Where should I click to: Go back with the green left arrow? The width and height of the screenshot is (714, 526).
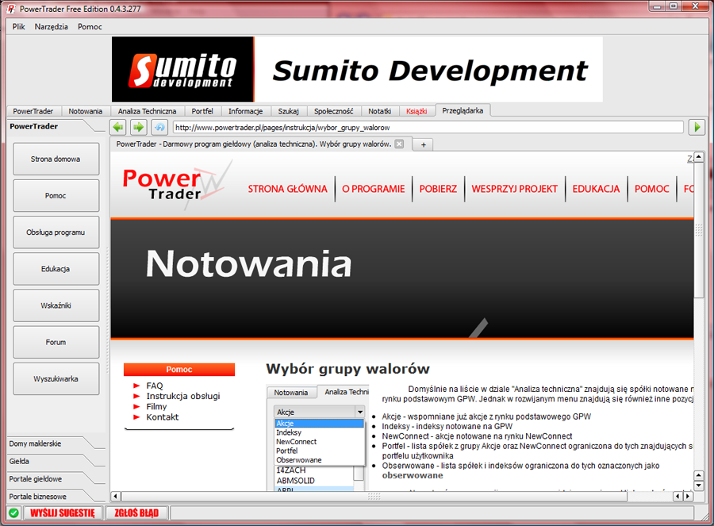pyautogui.click(x=118, y=127)
